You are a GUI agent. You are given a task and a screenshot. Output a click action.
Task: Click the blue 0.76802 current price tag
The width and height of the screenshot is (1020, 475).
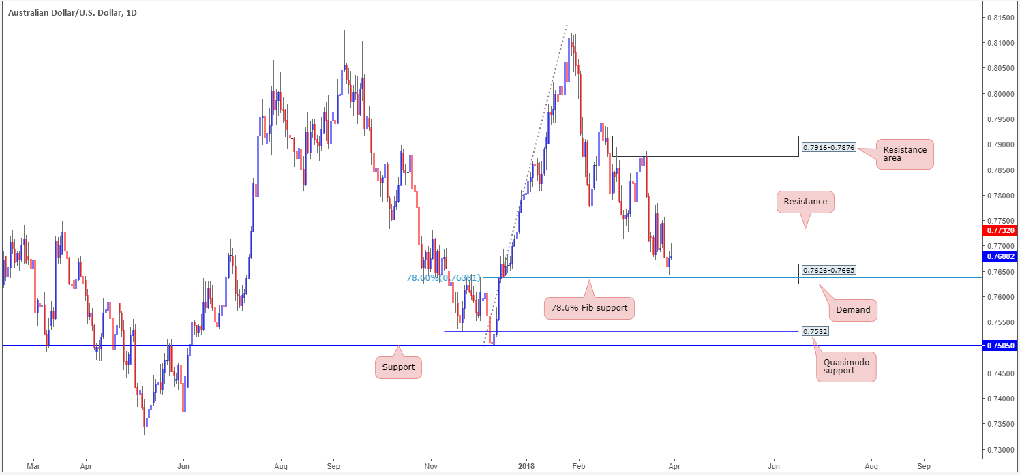pos(1001,257)
